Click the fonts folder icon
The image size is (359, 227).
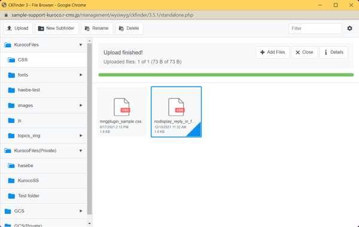(11, 75)
